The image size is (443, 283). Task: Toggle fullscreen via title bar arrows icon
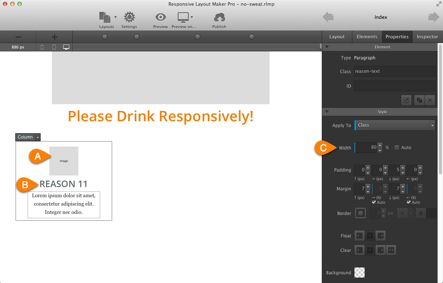(438, 4)
